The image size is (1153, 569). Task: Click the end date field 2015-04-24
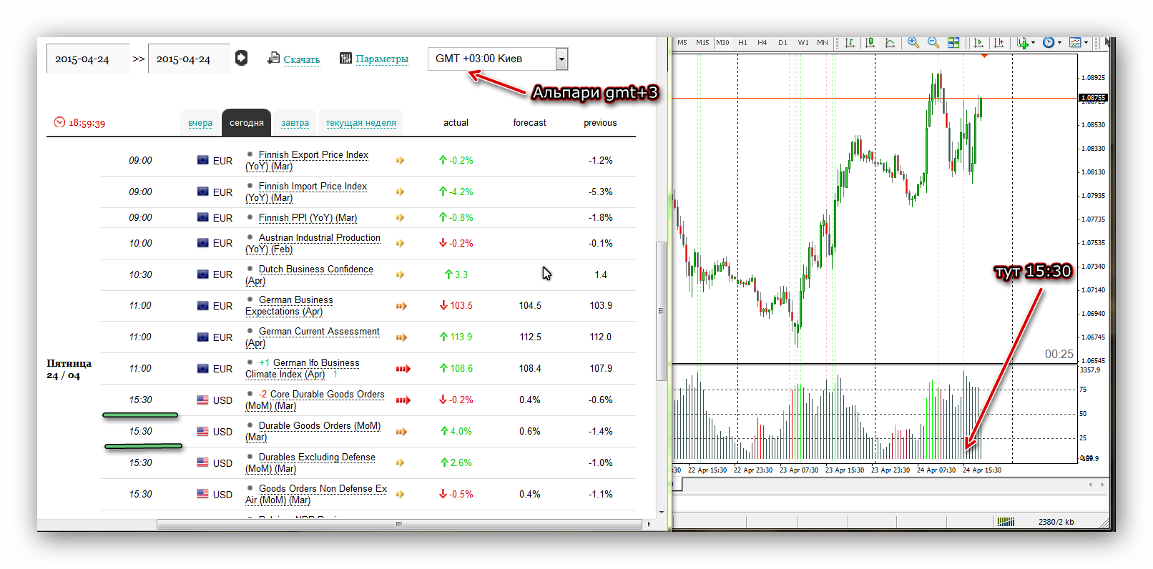point(189,59)
